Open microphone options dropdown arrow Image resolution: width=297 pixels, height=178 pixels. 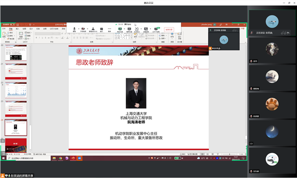pyautogui.click(x=79, y=29)
